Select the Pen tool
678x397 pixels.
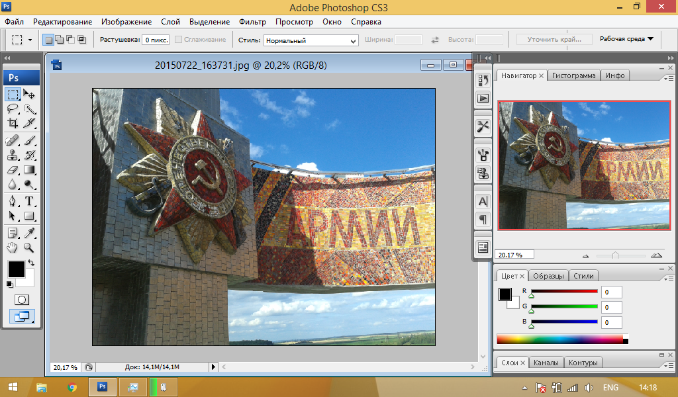click(x=13, y=201)
